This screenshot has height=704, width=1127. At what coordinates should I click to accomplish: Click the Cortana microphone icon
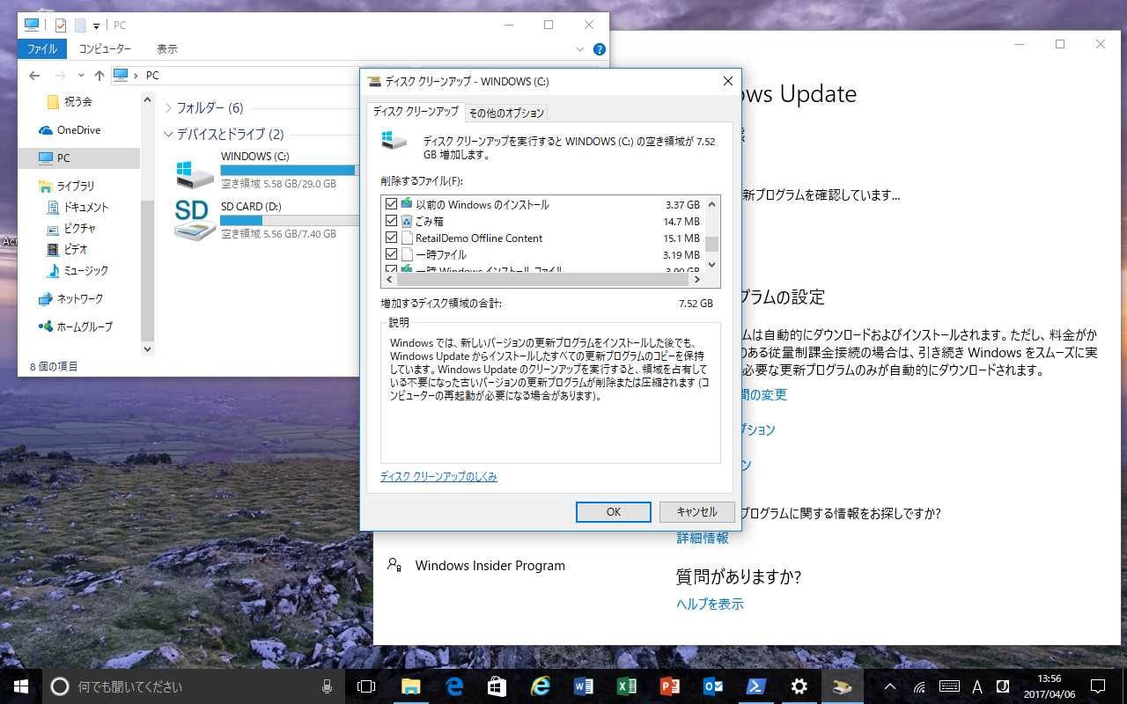click(327, 686)
